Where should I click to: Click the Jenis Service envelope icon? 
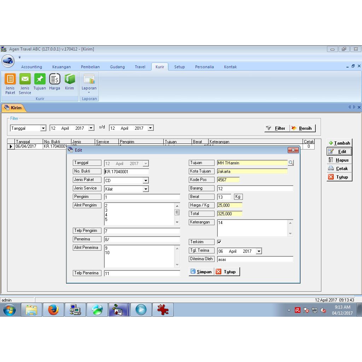25,79
